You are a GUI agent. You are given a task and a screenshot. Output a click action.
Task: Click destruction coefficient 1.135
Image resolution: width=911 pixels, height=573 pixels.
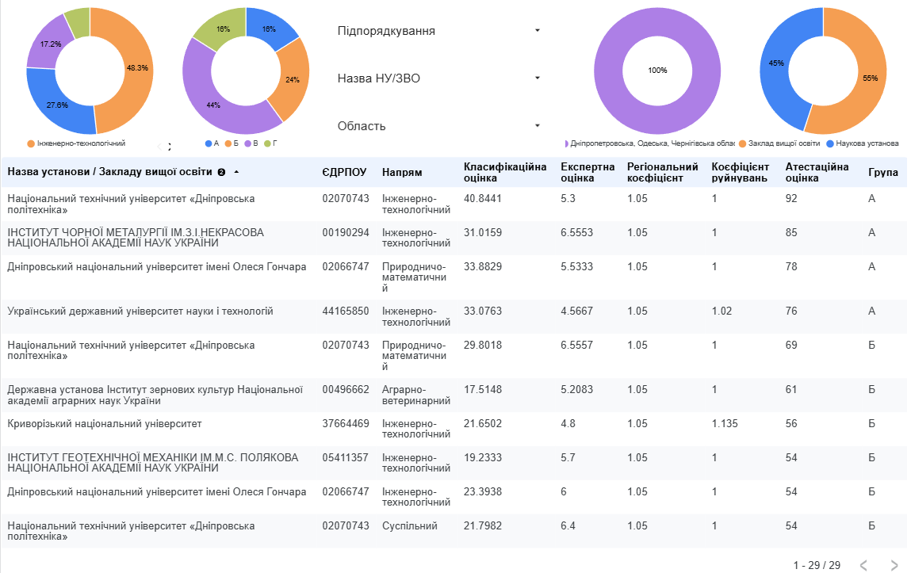point(725,424)
